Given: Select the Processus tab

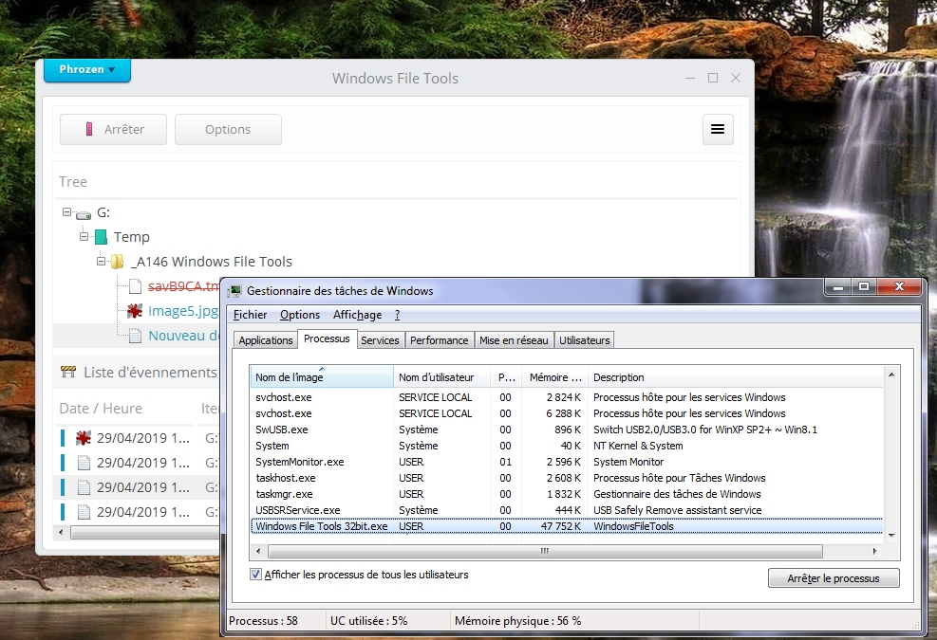Looking at the screenshot, I should (x=327, y=338).
